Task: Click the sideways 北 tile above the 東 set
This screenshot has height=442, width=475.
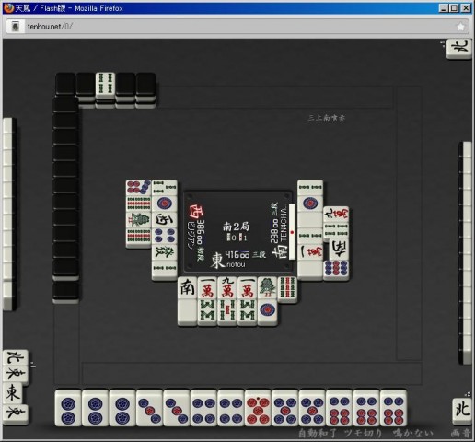Action: click(16, 357)
